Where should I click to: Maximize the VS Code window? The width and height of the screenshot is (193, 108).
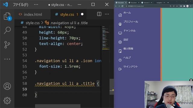[93, 4]
